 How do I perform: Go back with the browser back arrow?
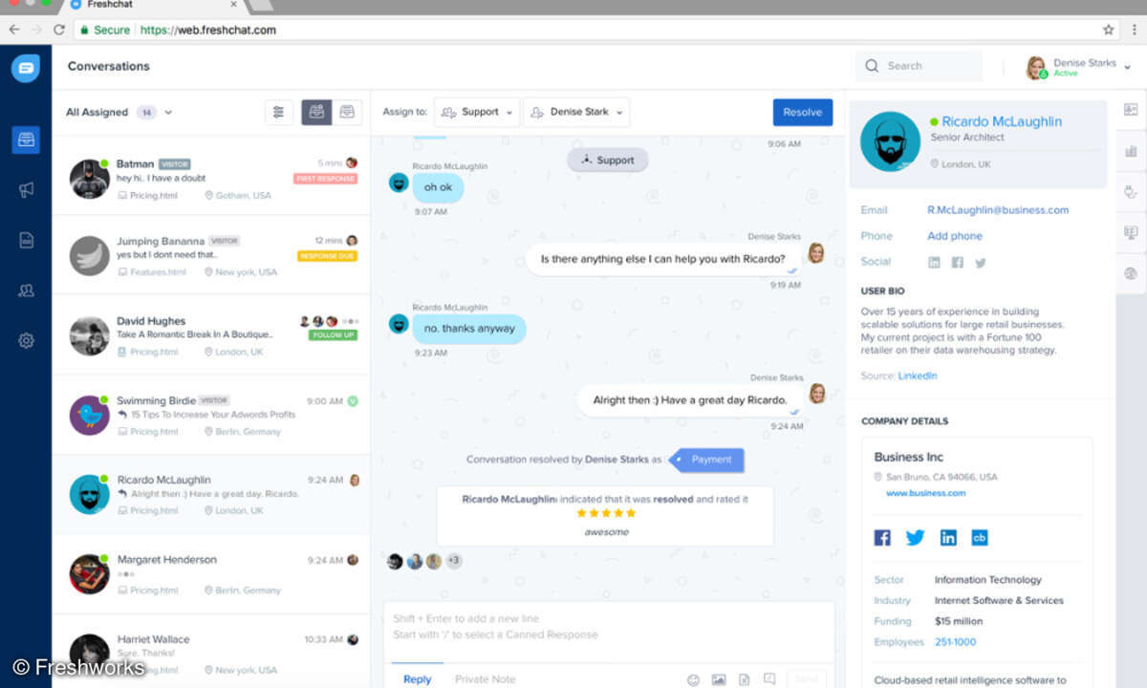pos(13,31)
